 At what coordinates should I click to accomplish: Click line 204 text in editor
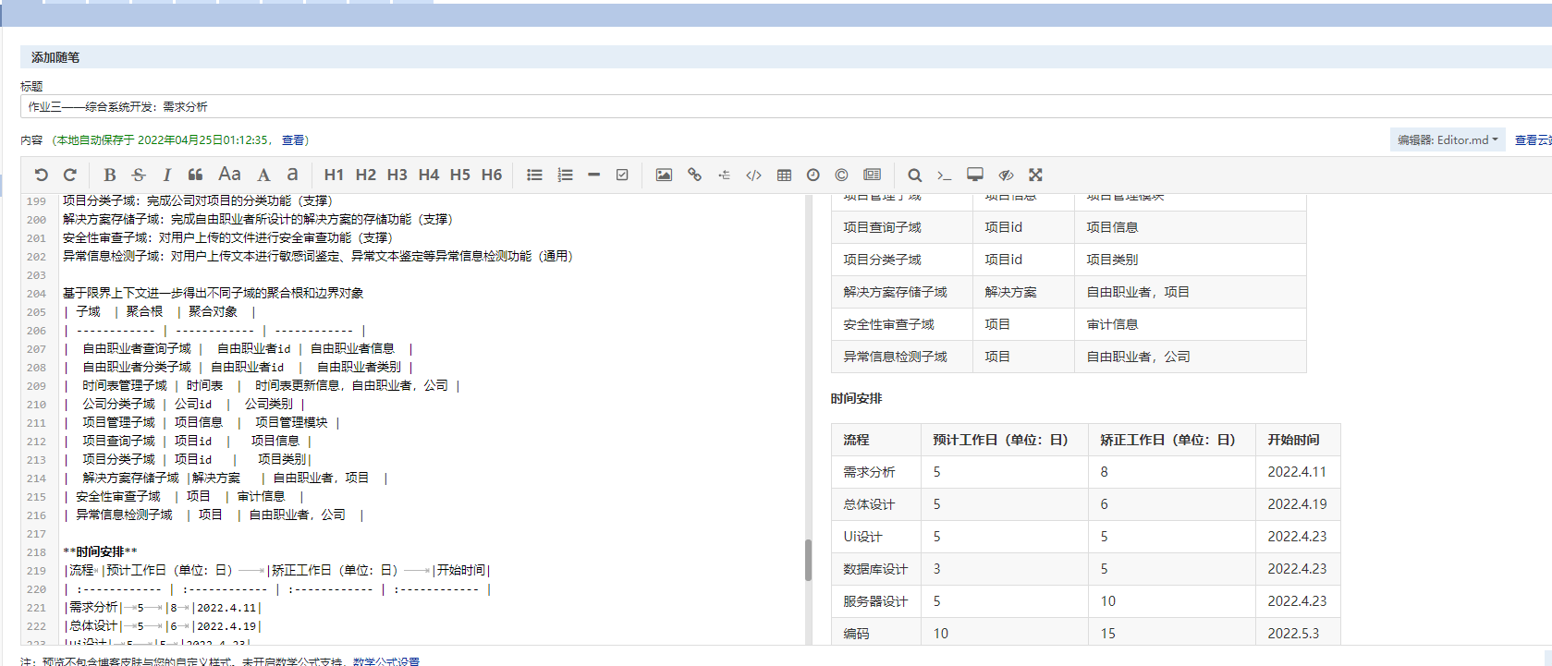[213, 293]
